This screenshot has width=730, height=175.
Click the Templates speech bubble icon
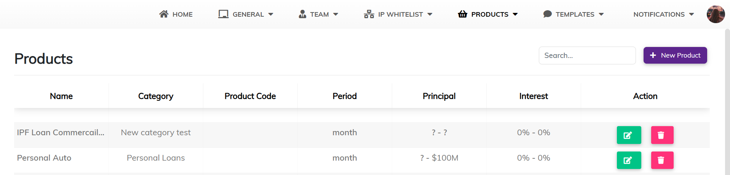(547, 14)
